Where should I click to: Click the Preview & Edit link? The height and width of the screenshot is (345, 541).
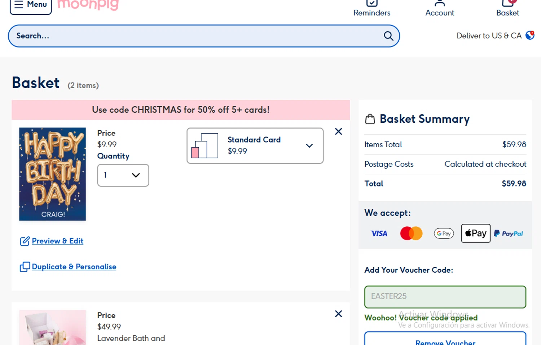(x=57, y=241)
